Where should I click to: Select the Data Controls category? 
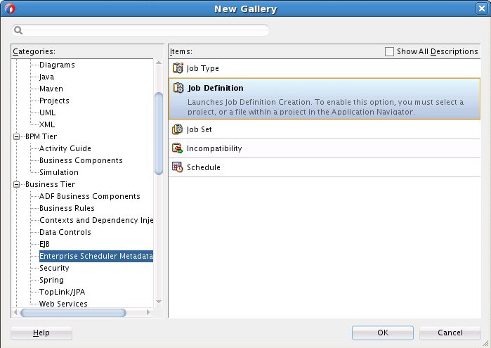[65, 232]
